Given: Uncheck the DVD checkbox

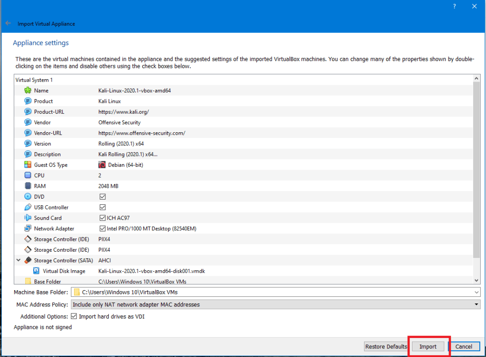Looking at the screenshot, I should click(x=102, y=197).
